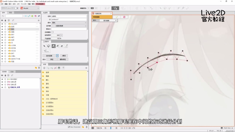The width and height of the screenshot is (235, 132).
Task: Switch to the 记录 tab
Action: click(12, 72)
